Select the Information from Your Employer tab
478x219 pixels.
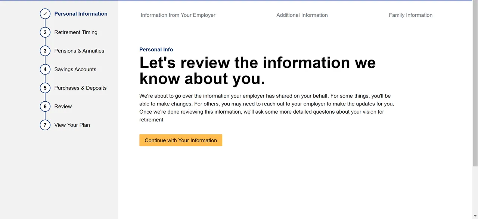[x=178, y=15]
